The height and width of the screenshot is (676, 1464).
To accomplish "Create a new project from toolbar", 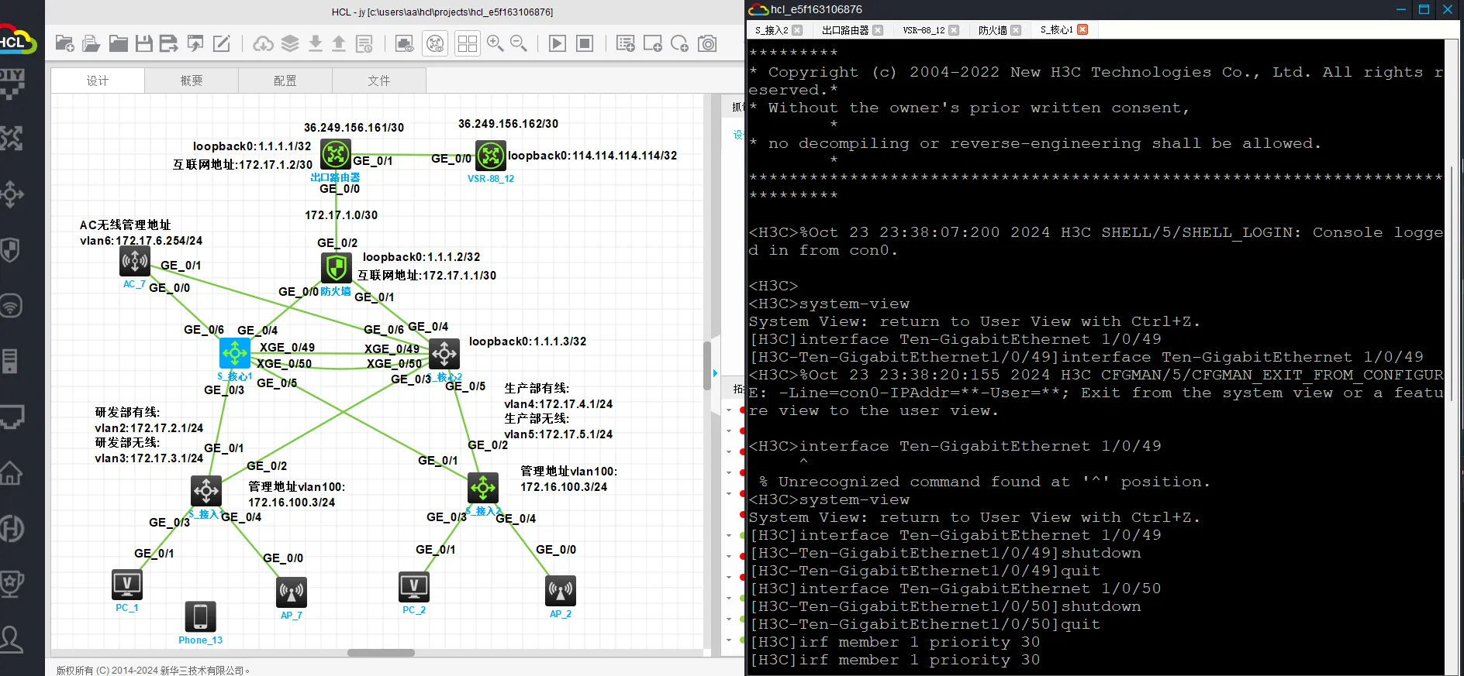I will coord(65,43).
